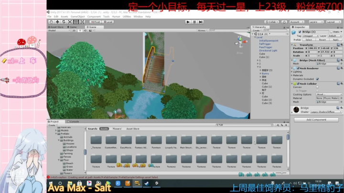The width and height of the screenshot is (344, 193).
Task: Expand Materials section in Mesh Renderer
Action: 292,75
